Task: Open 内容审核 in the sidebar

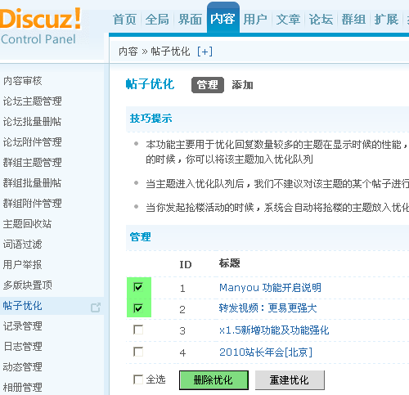Action: coord(22,81)
